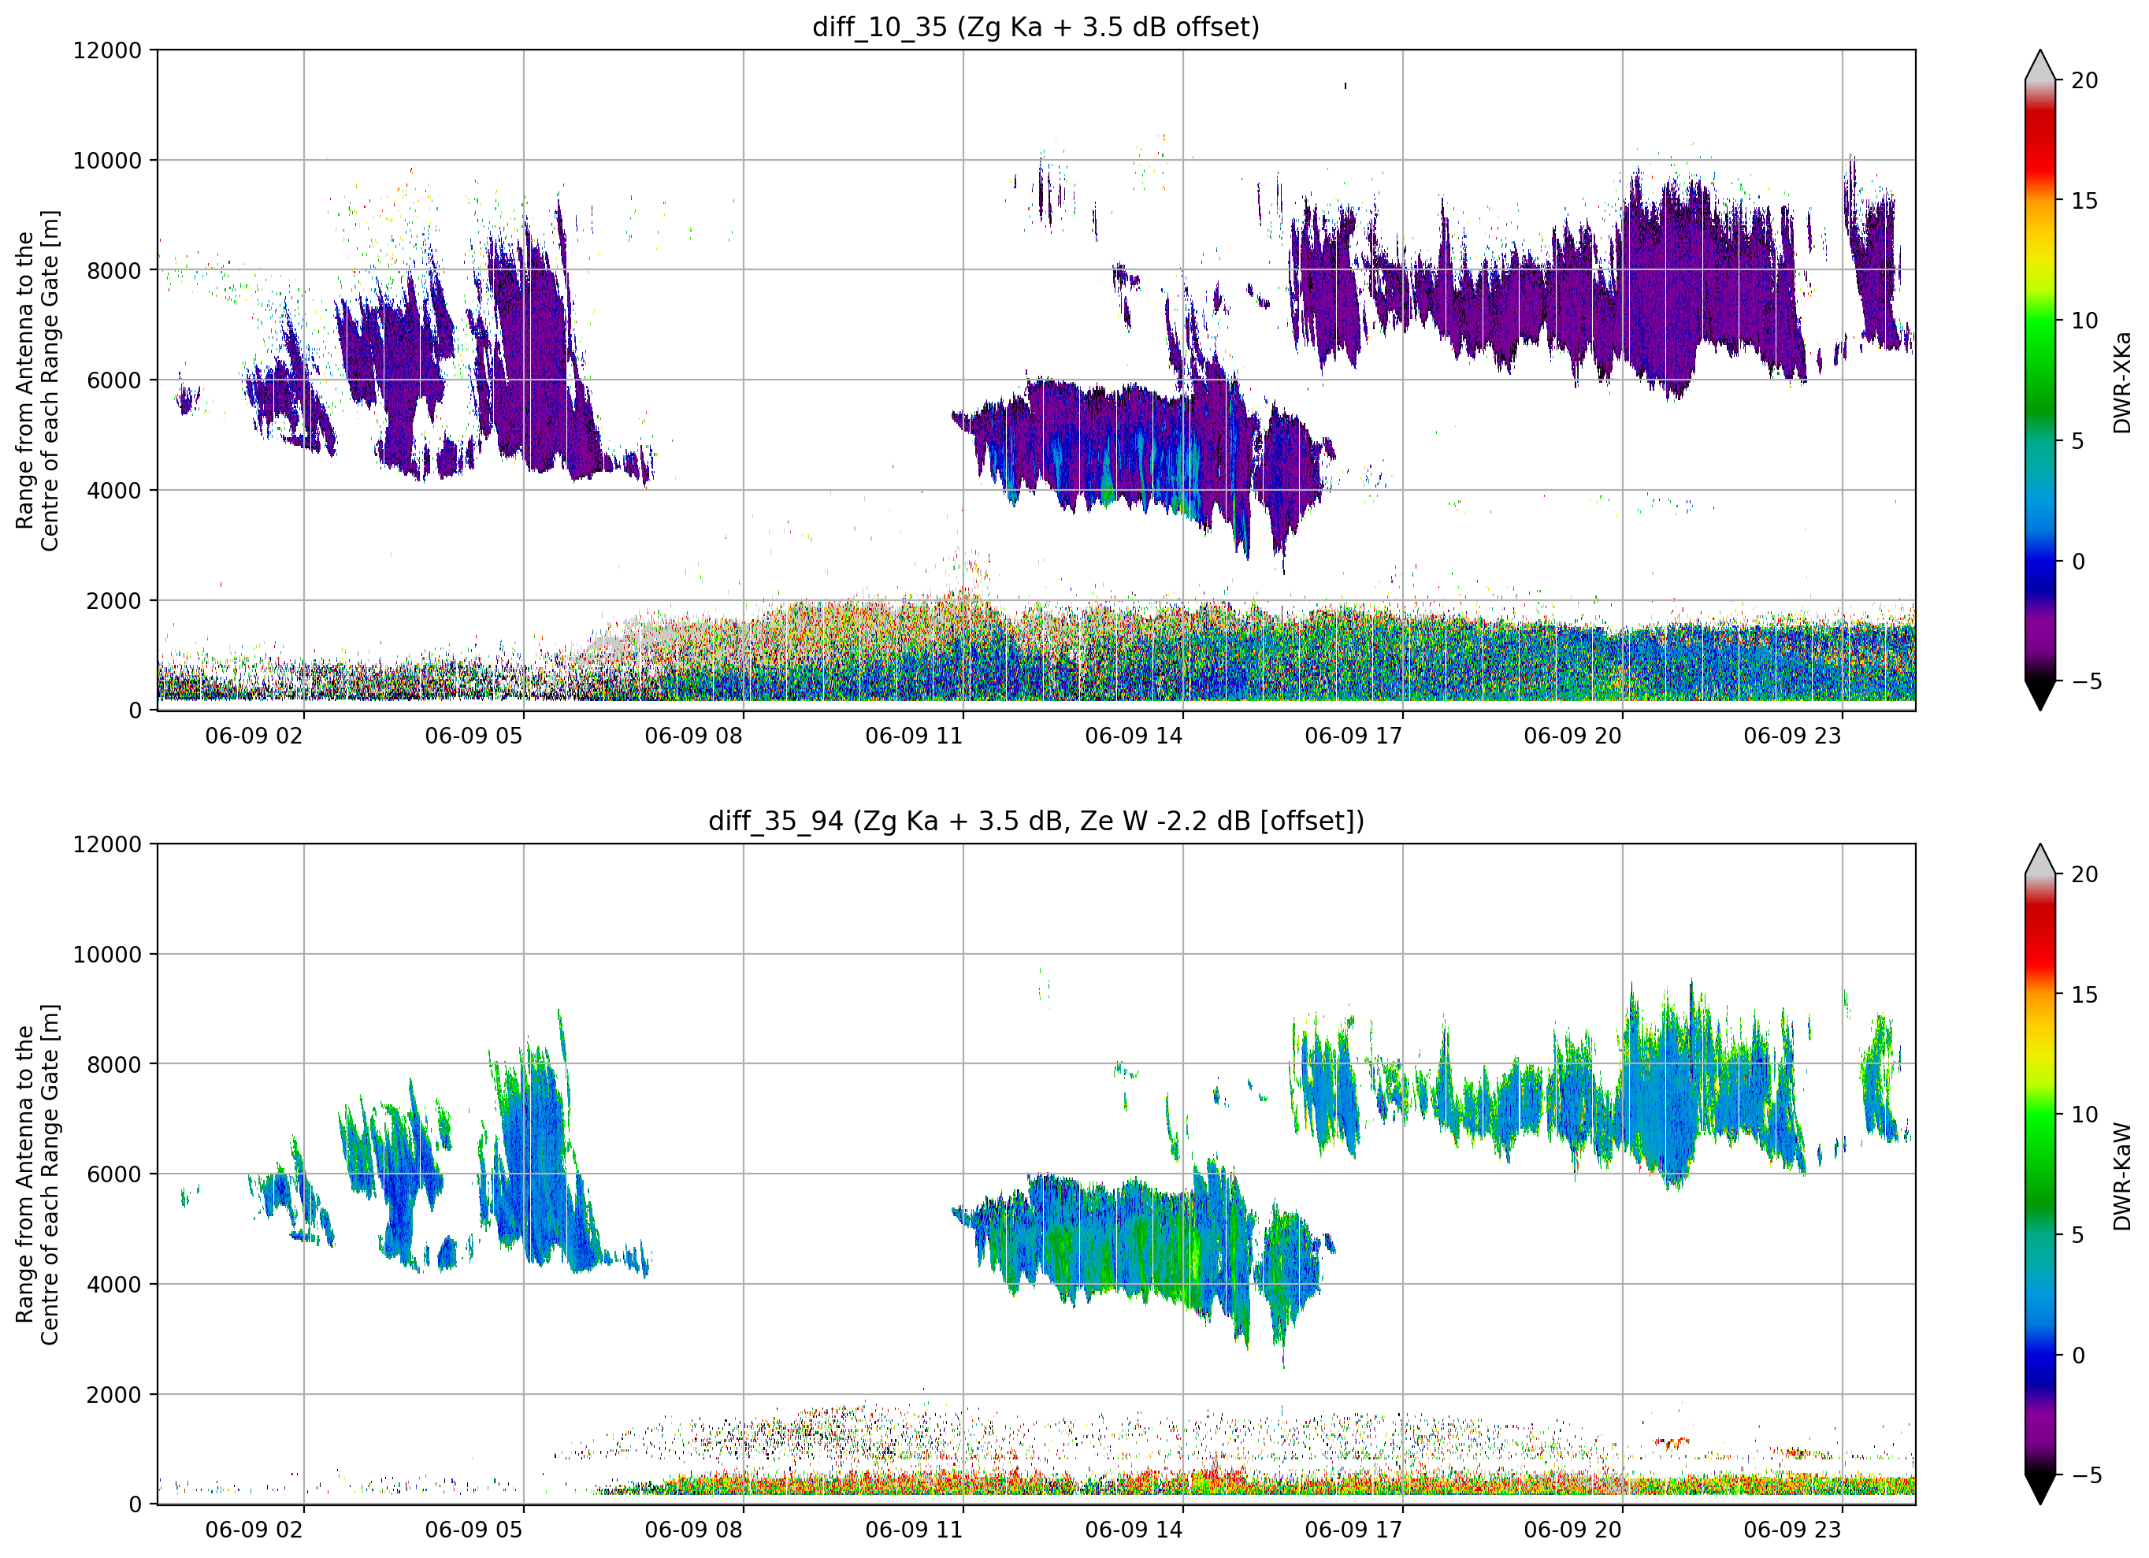
Task: Click the upper extend arrow of the DWR-XKa colorbar
Action: [x=2040, y=66]
